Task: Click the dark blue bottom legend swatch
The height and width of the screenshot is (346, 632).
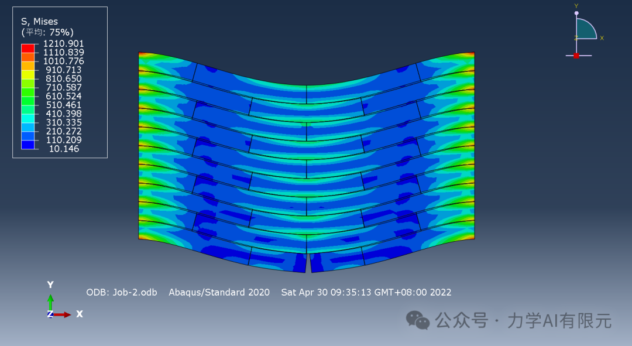Action: coord(28,145)
